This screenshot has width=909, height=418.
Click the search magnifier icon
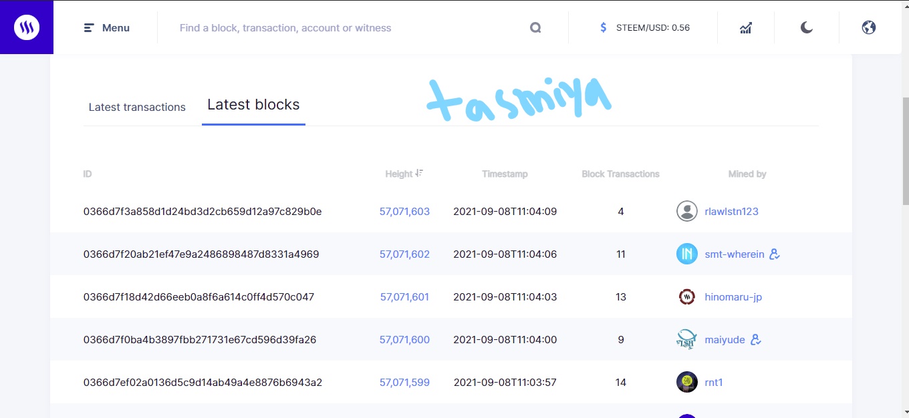pos(535,28)
